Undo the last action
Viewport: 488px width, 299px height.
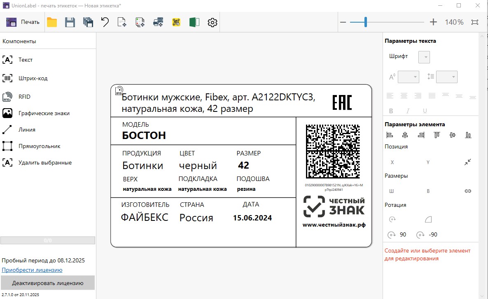pyautogui.click(x=105, y=22)
